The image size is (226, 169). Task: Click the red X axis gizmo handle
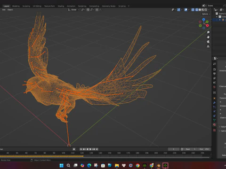(x=208, y=25)
